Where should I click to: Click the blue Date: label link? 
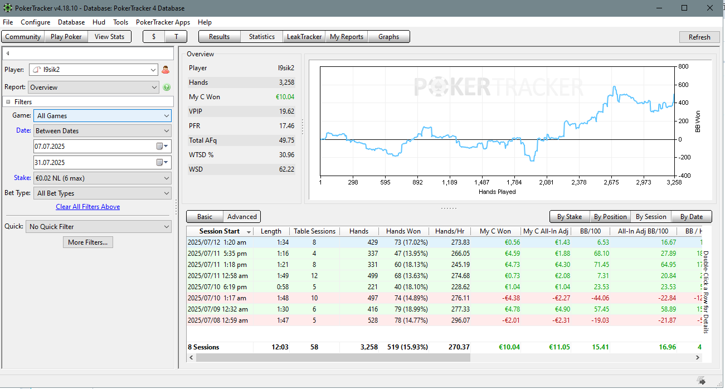(x=23, y=131)
